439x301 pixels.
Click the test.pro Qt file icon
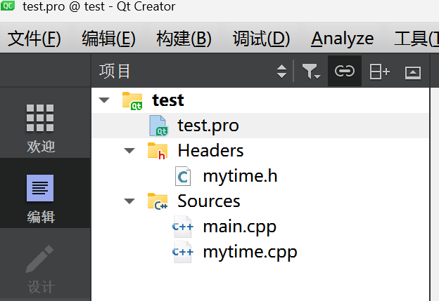[x=158, y=126]
